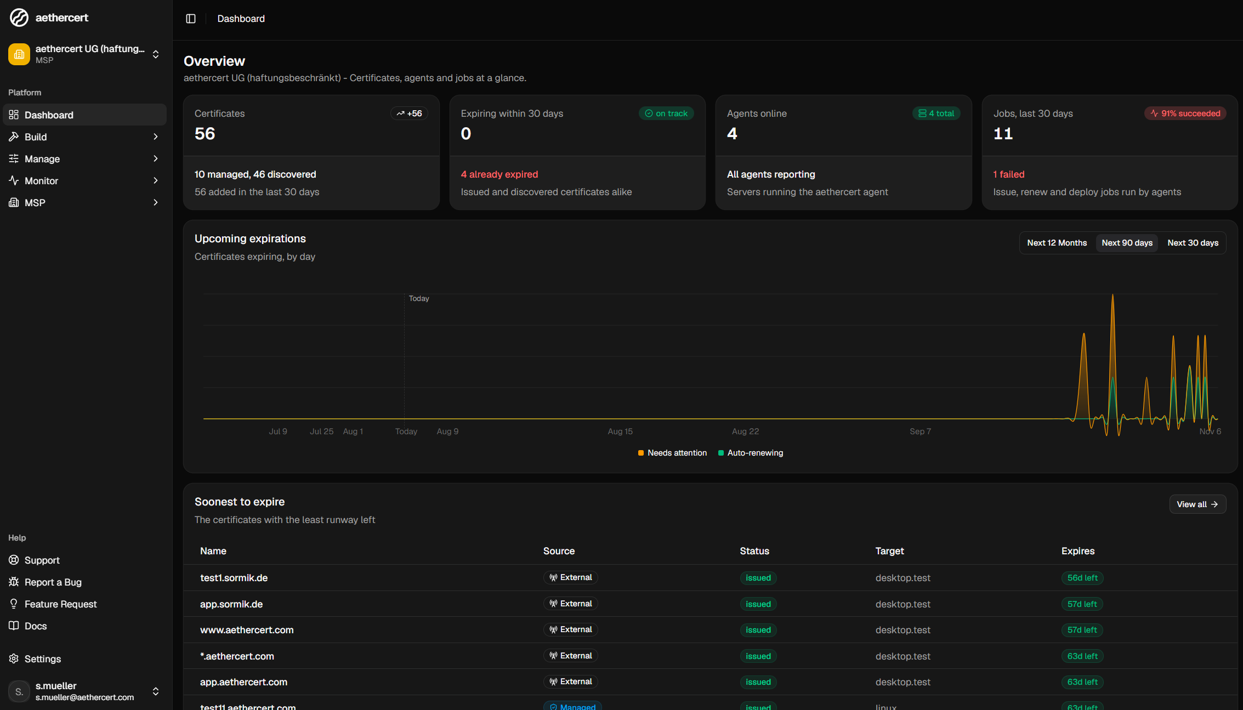Click External badge for app.aethercert.com

tap(570, 681)
